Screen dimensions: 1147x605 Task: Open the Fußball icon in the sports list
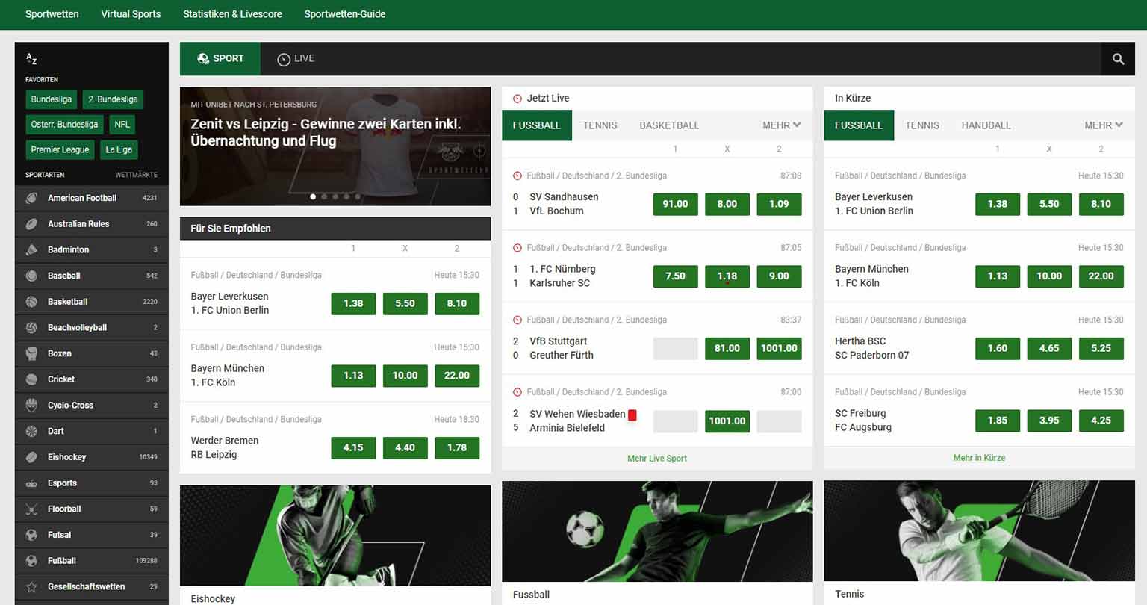pos(30,560)
